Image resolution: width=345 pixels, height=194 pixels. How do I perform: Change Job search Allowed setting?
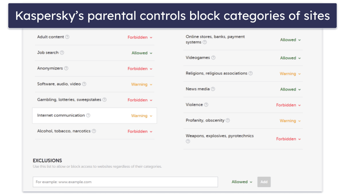tap(142, 53)
